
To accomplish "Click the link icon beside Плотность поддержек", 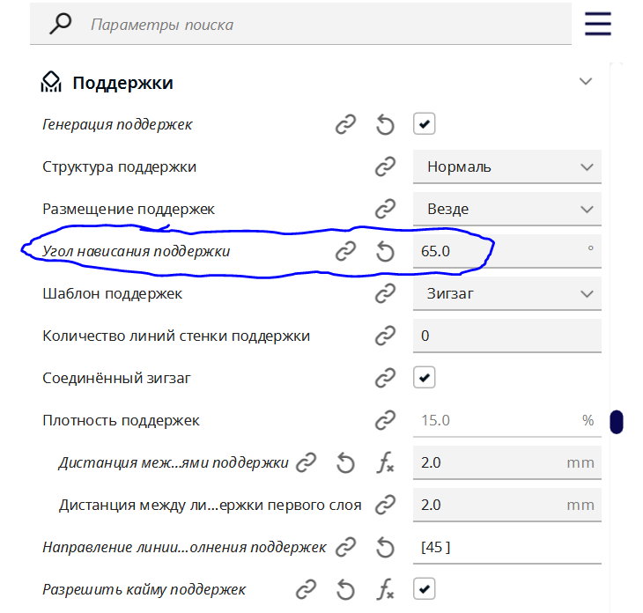I will click(x=385, y=421).
